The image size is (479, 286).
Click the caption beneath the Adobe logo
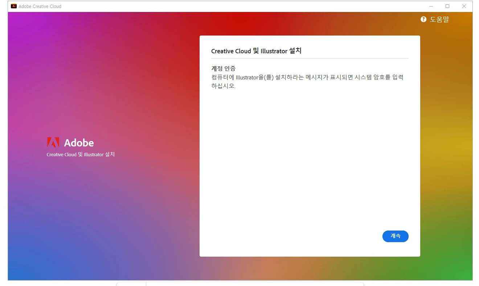(81, 154)
